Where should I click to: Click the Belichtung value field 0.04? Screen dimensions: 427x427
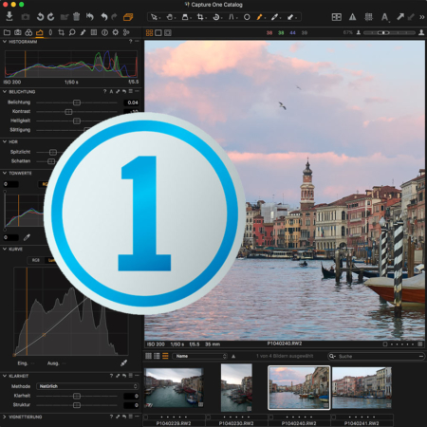(x=131, y=102)
